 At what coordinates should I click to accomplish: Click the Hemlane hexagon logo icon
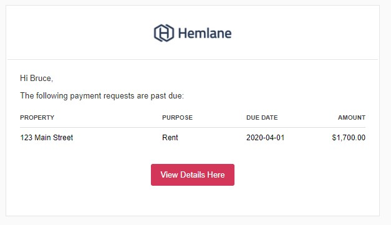point(164,33)
